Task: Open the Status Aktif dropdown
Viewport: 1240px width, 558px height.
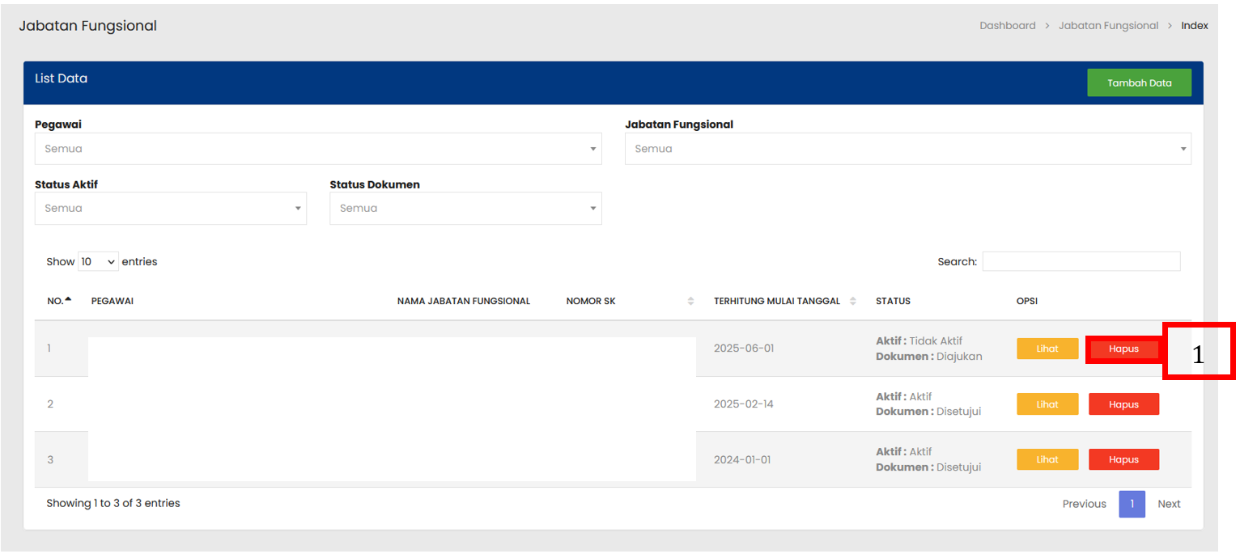Action: coord(170,209)
